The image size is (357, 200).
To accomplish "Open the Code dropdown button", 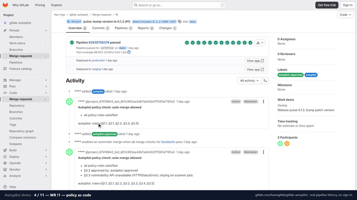I will point(345,15).
